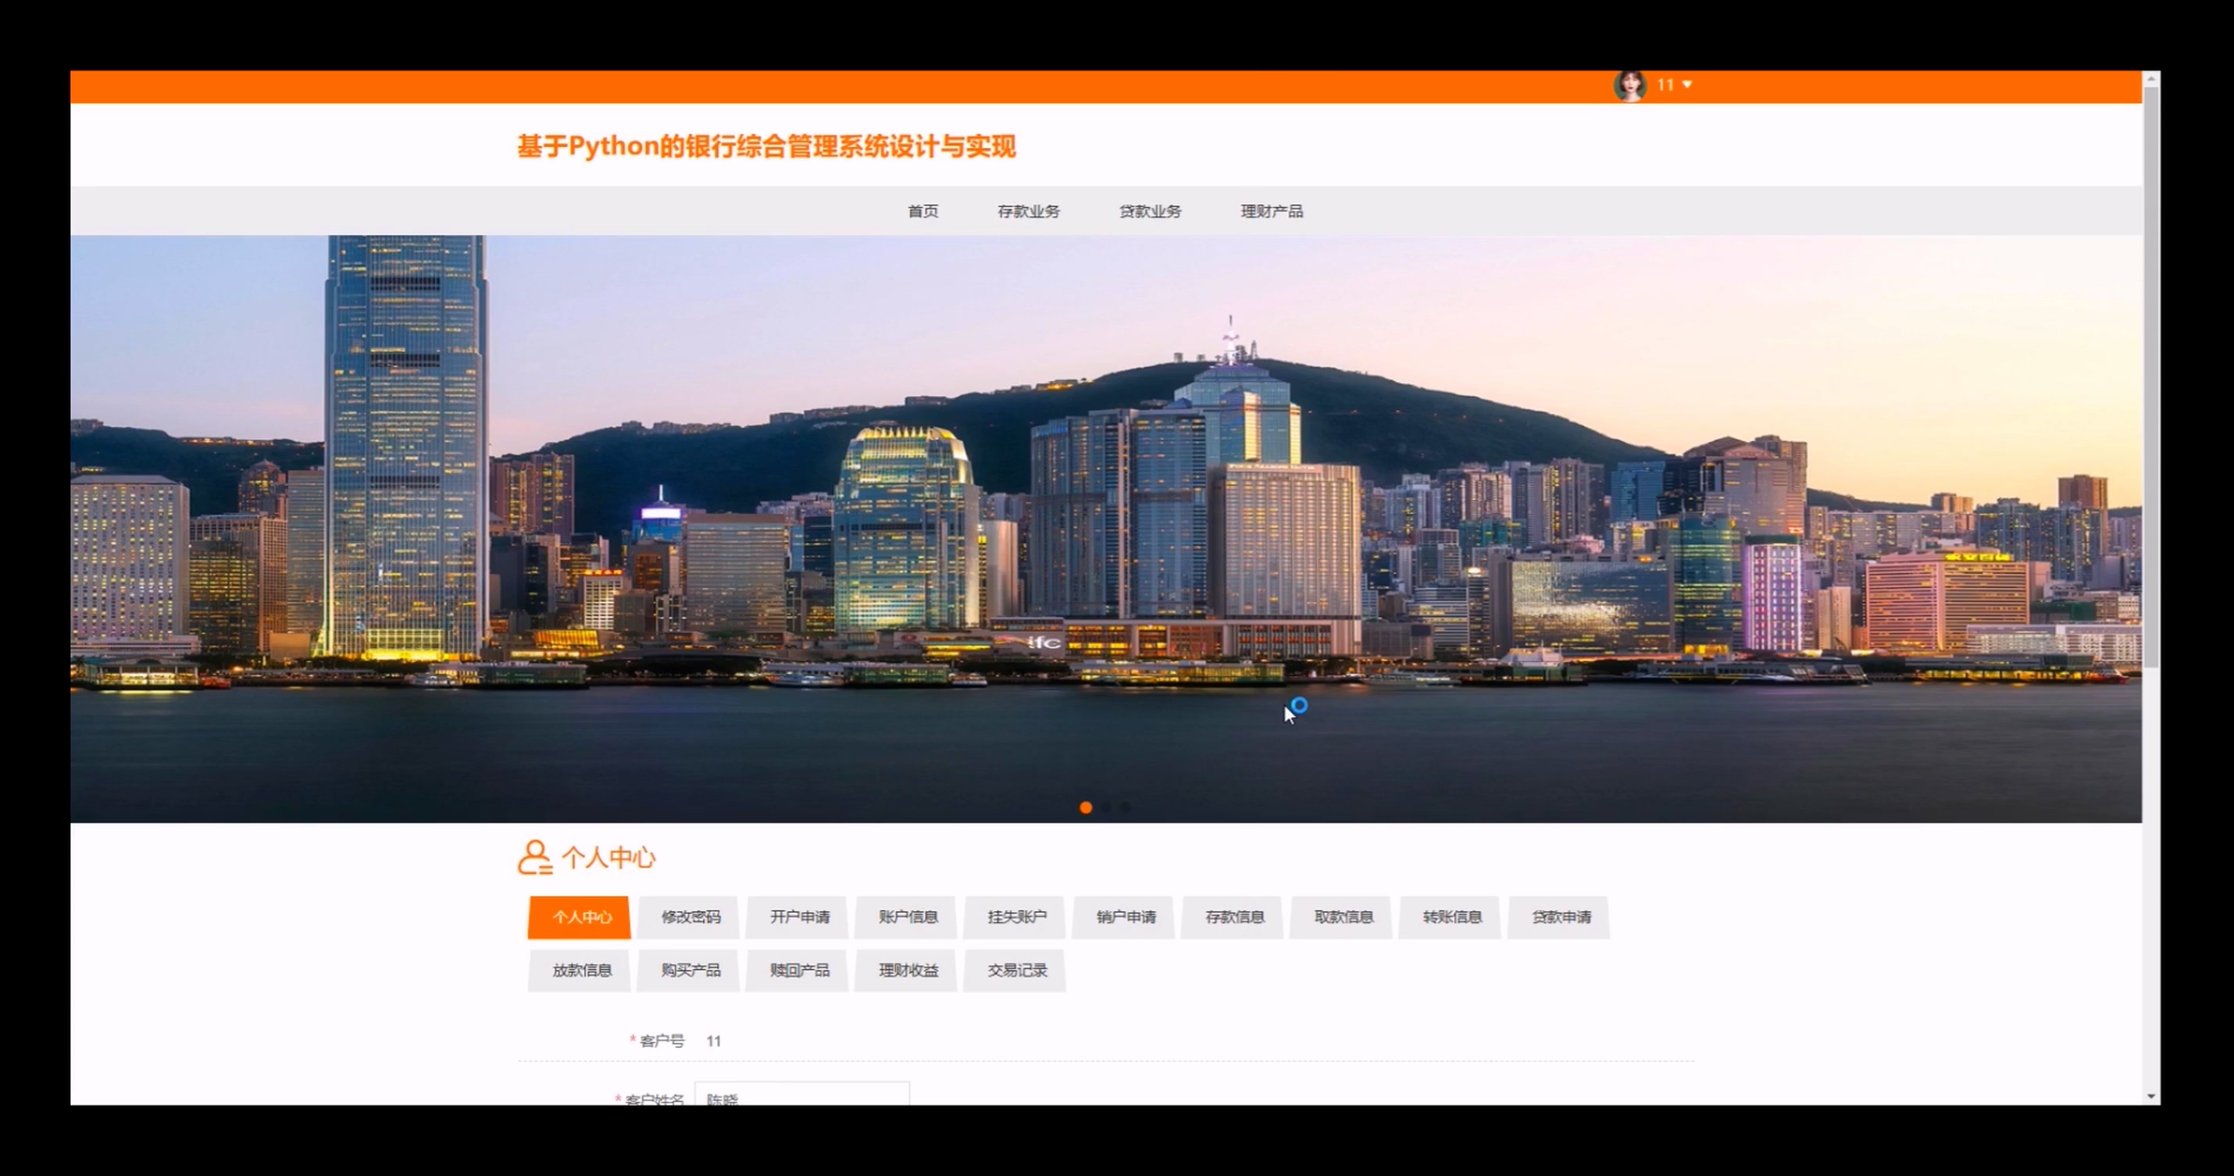Open the 交易记录 tab
The height and width of the screenshot is (1176, 2234).
tap(1016, 970)
